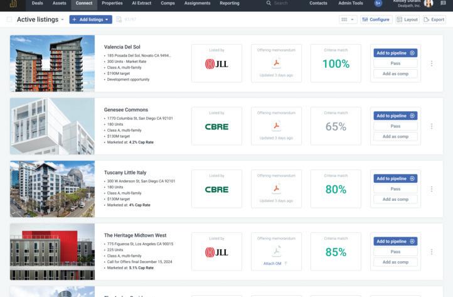Click the 85% criteria match value
The height and width of the screenshot is (297, 453).
point(336,252)
